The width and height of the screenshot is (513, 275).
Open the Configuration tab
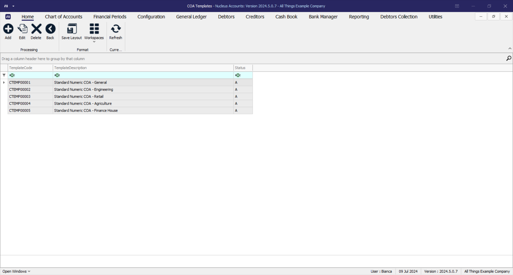tap(151, 17)
